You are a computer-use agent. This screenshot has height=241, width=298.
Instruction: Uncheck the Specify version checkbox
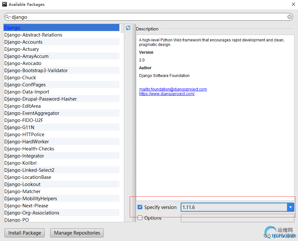140,207
